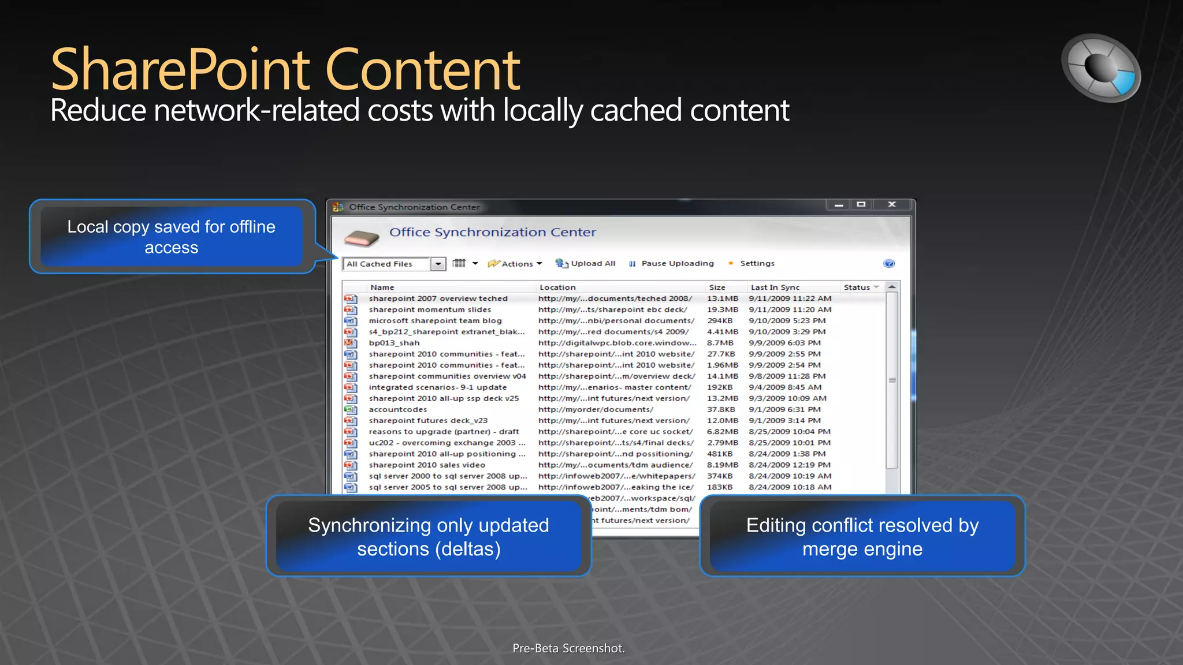This screenshot has width=1183, height=665.
Task: Click file icon for sharepoint momentum slides
Action: [x=351, y=309]
